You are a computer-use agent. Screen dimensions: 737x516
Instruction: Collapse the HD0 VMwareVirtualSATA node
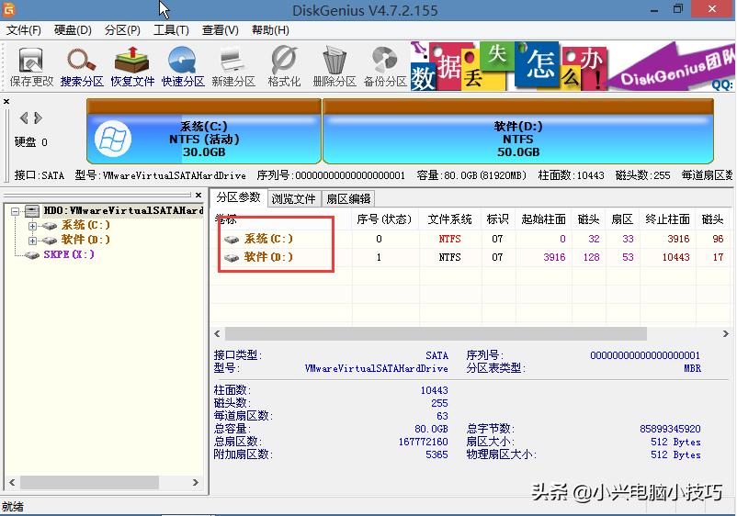(16, 211)
